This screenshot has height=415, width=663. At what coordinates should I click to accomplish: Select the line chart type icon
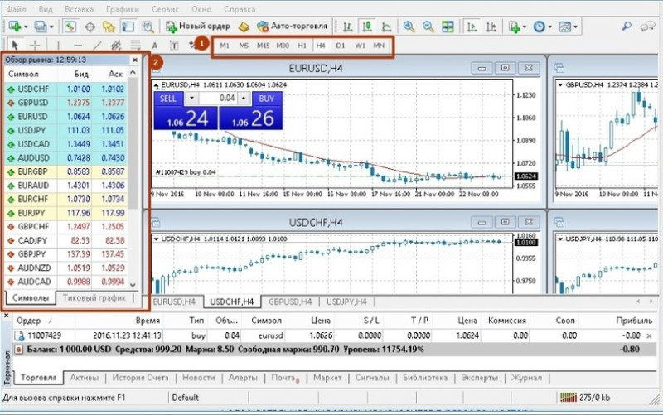click(x=386, y=27)
